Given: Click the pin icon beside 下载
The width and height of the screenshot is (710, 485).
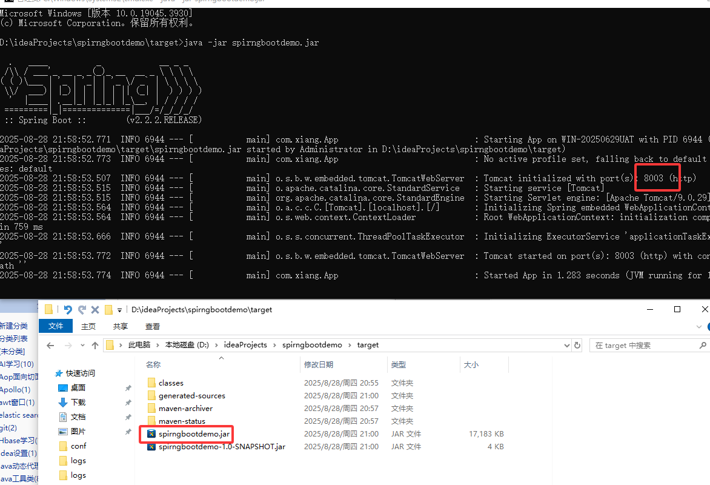Looking at the screenshot, I should [x=128, y=403].
